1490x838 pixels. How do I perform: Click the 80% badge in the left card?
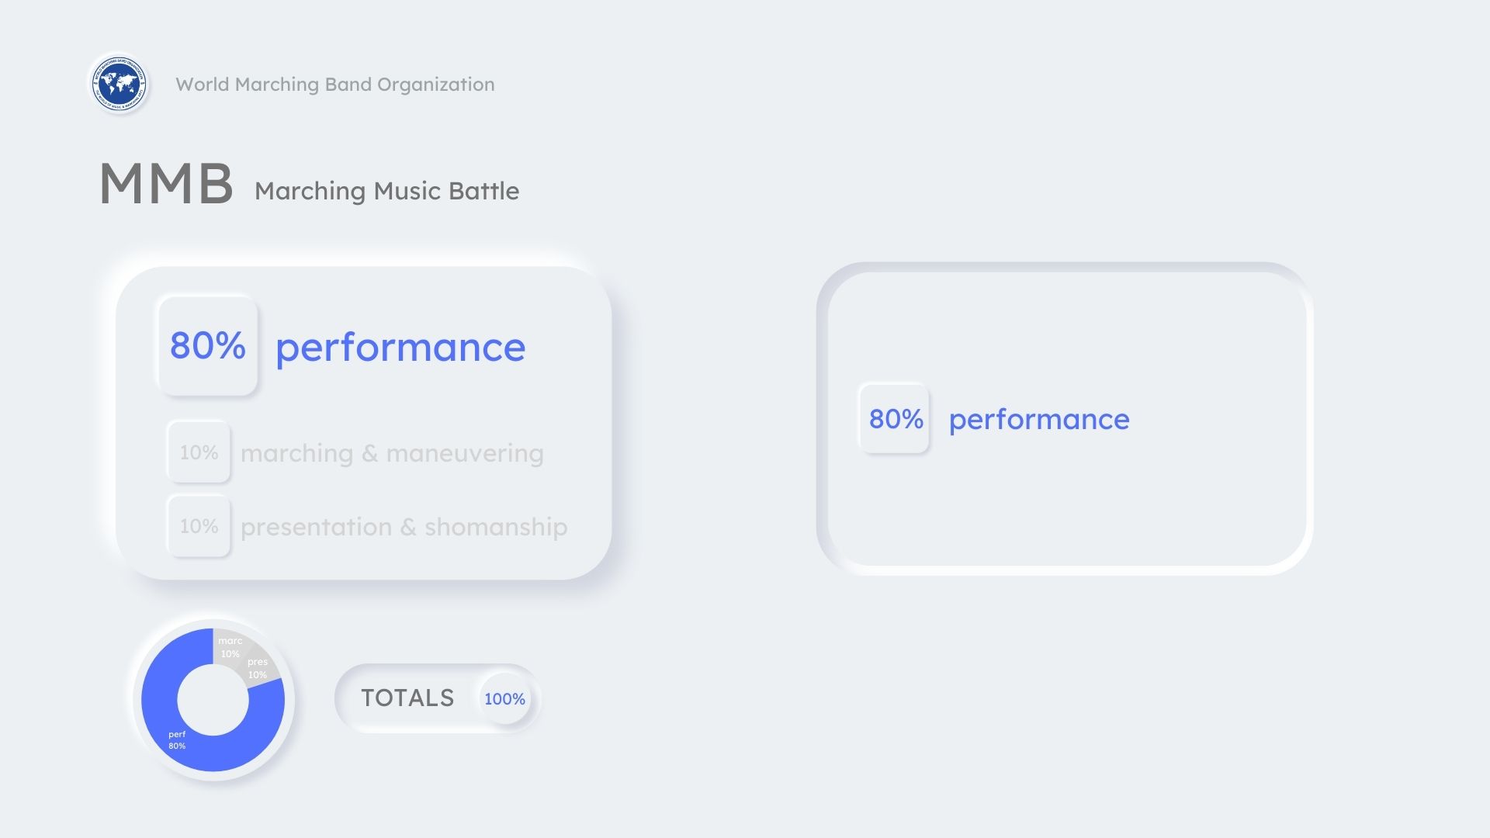[207, 346]
